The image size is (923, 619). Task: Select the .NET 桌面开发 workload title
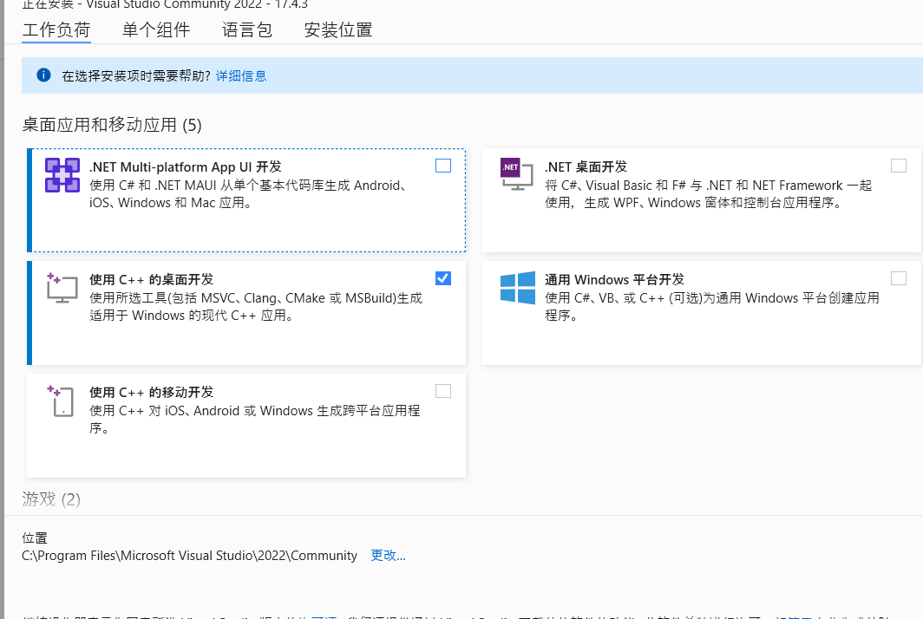(586, 167)
